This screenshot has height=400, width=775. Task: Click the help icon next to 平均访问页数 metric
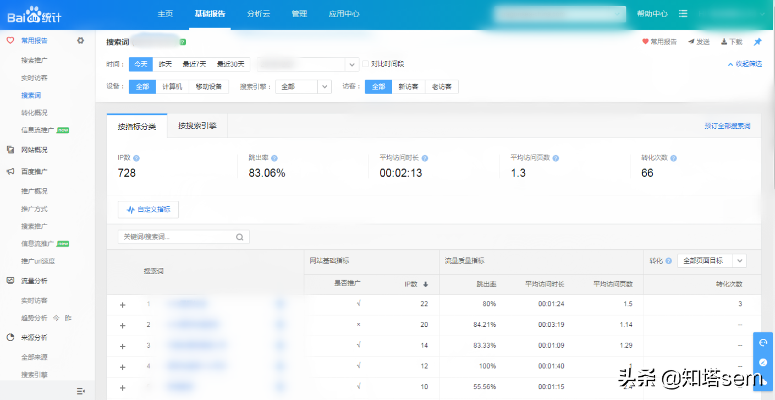tap(556, 158)
